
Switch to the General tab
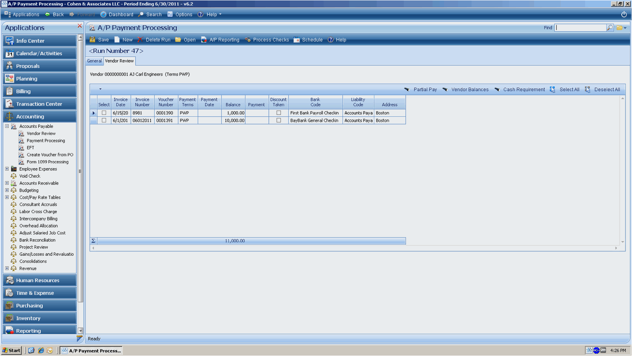(94, 61)
